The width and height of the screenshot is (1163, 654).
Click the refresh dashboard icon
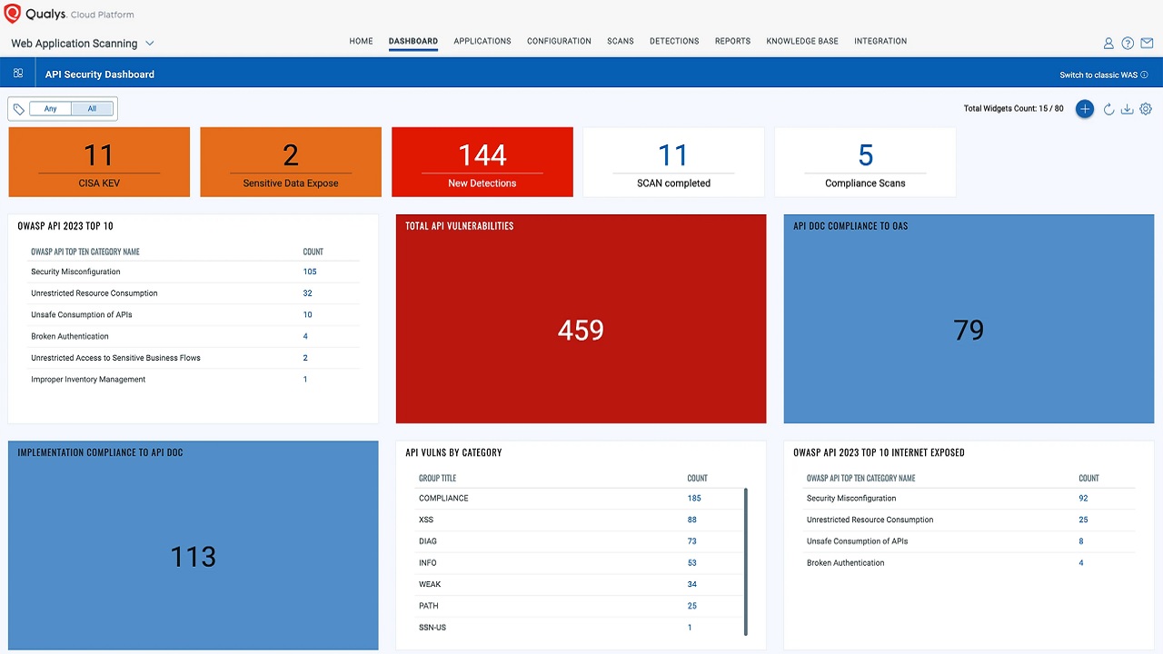click(x=1108, y=109)
